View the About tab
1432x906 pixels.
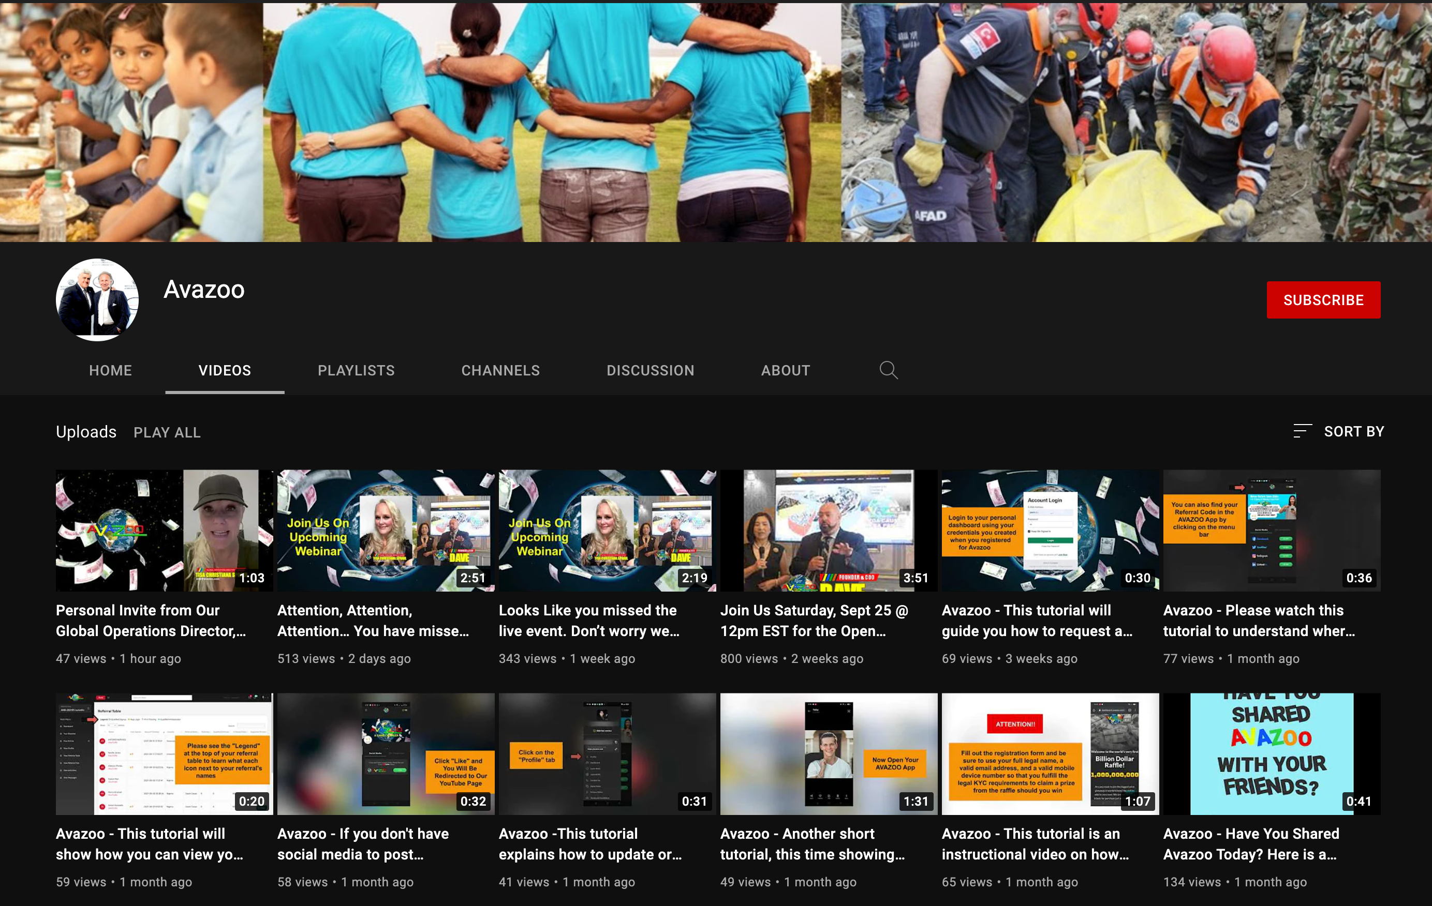tap(786, 370)
